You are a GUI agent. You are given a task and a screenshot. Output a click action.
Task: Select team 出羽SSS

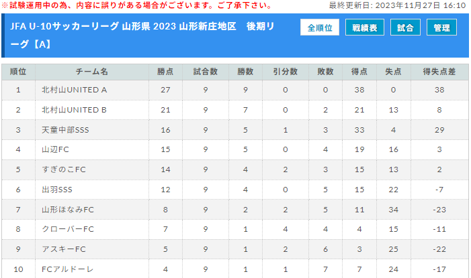coord(57,190)
